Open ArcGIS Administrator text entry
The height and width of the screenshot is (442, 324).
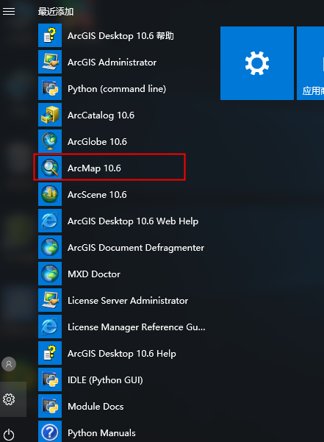click(x=112, y=62)
